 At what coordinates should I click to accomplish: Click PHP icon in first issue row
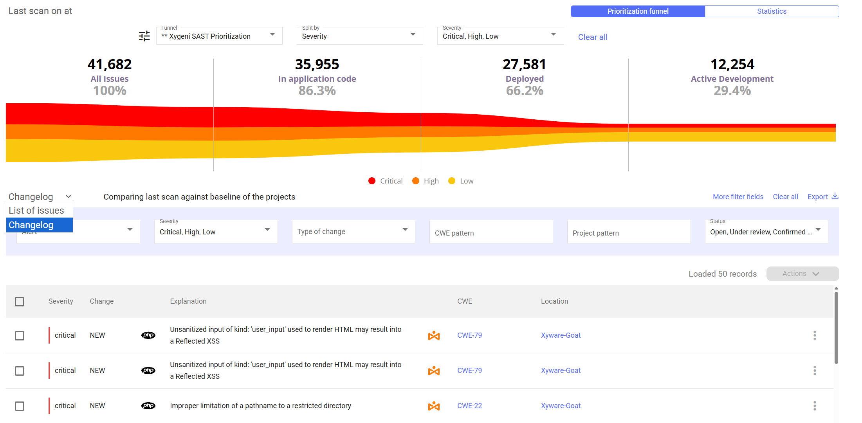tap(148, 335)
